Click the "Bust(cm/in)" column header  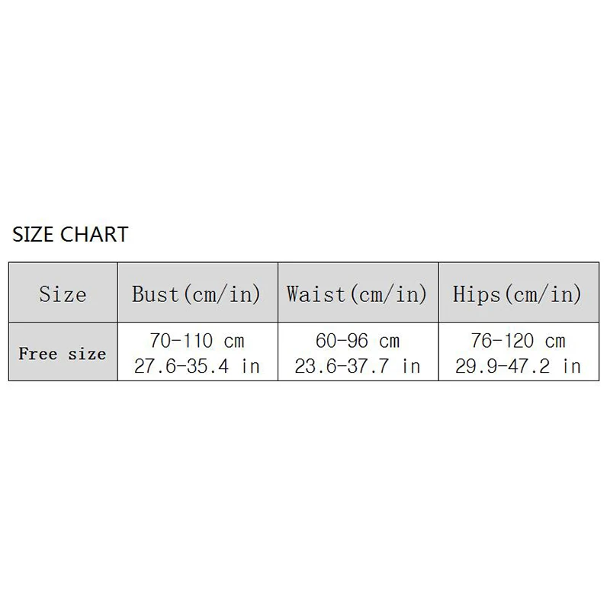197,294
